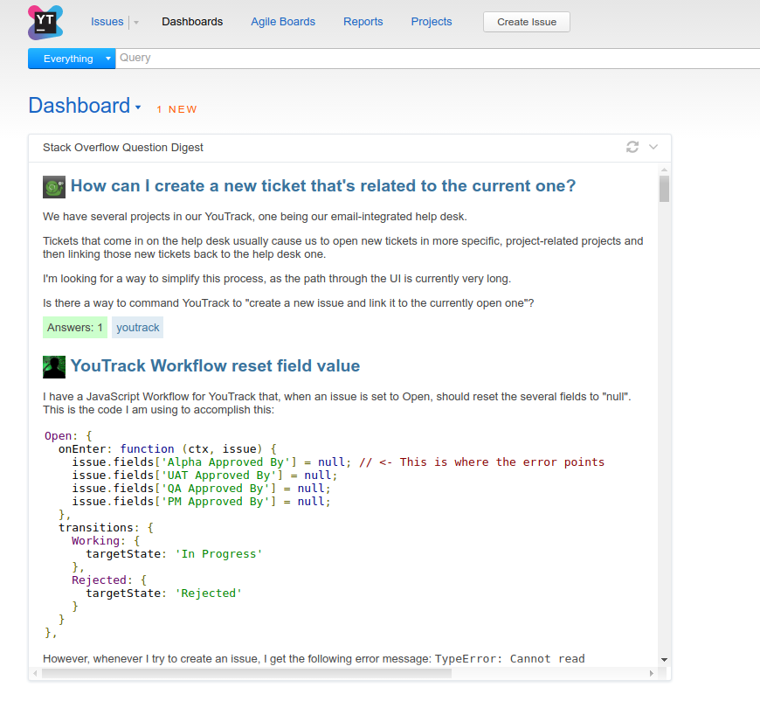Screen dimensions: 760x708
Task: Click the Stack Overflow Question Digest widget title
Action: pyautogui.click(x=123, y=148)
